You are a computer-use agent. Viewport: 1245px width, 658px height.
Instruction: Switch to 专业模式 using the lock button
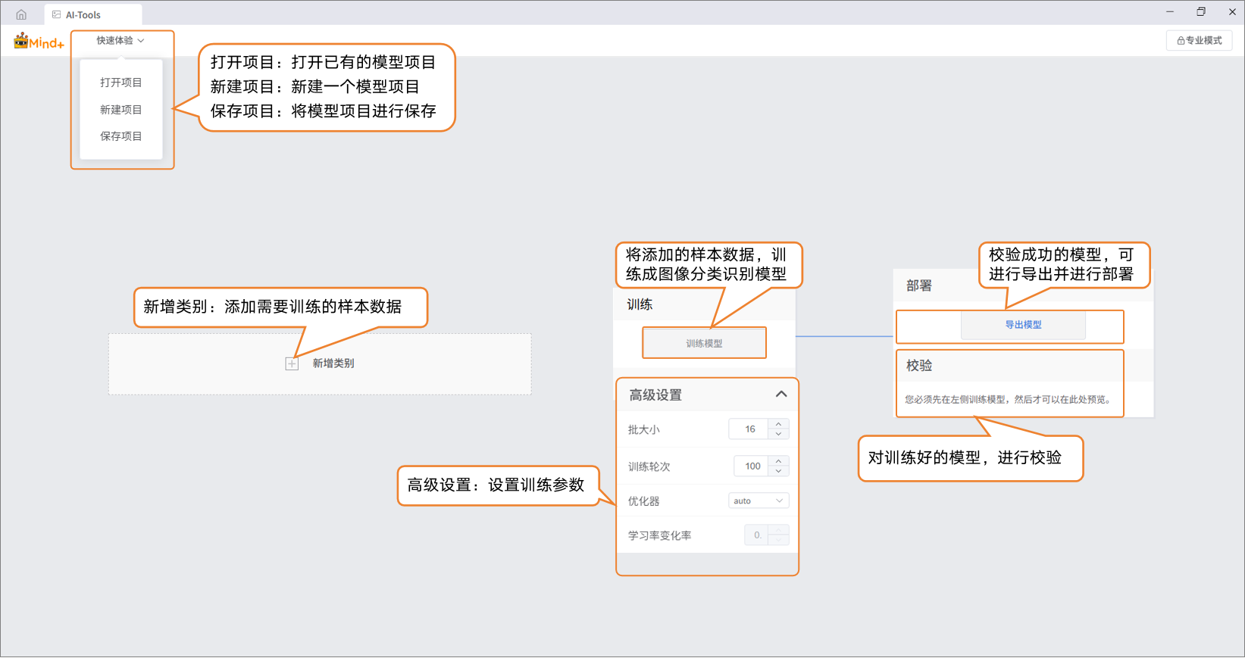coord(1199,41)
